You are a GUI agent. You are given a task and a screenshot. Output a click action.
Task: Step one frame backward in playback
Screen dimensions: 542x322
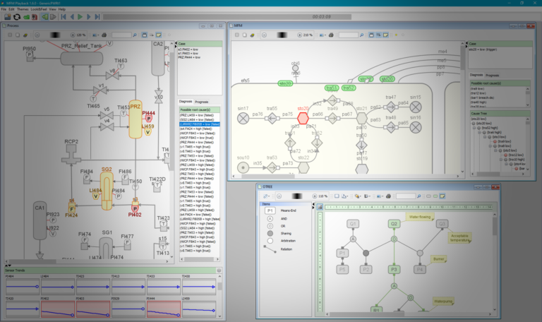72,17
